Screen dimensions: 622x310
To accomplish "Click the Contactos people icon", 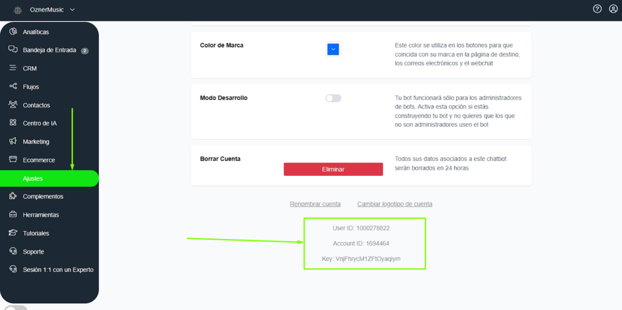I will (13, 105).
